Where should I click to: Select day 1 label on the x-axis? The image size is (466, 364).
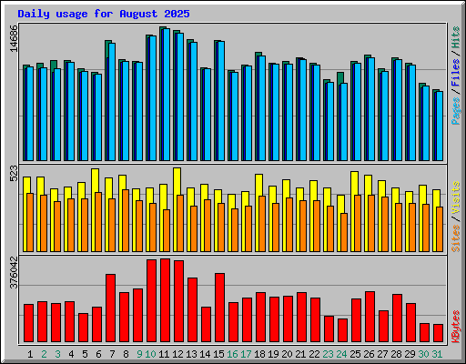click(30, 354)
